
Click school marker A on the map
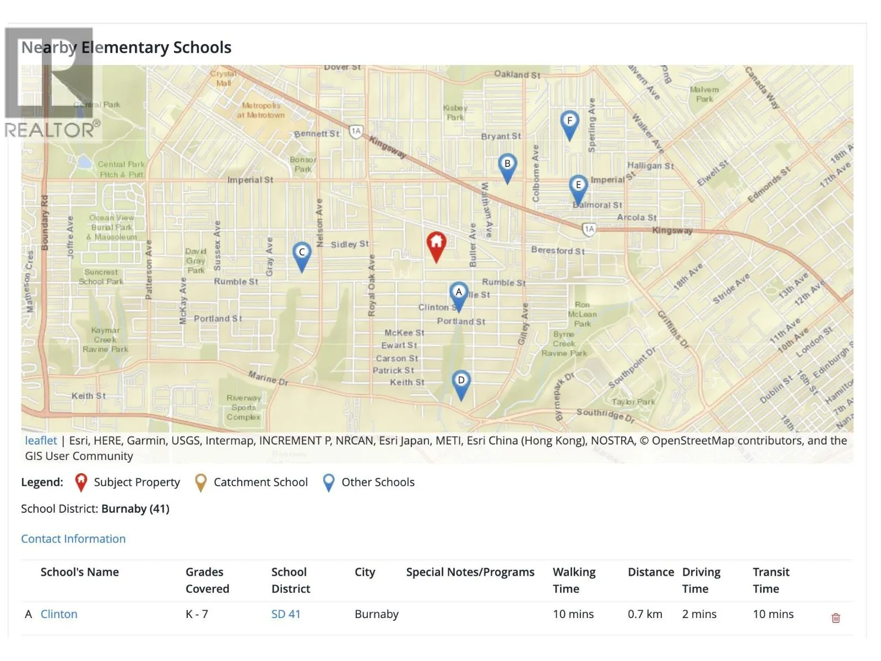pos(459,294)
